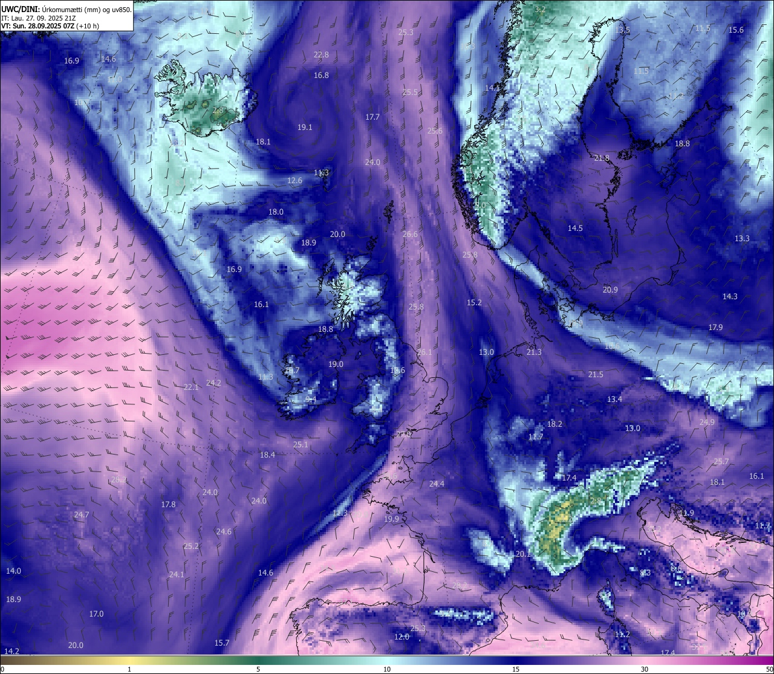
Task: Click the 12.6 map value
Action: (294, 180)
